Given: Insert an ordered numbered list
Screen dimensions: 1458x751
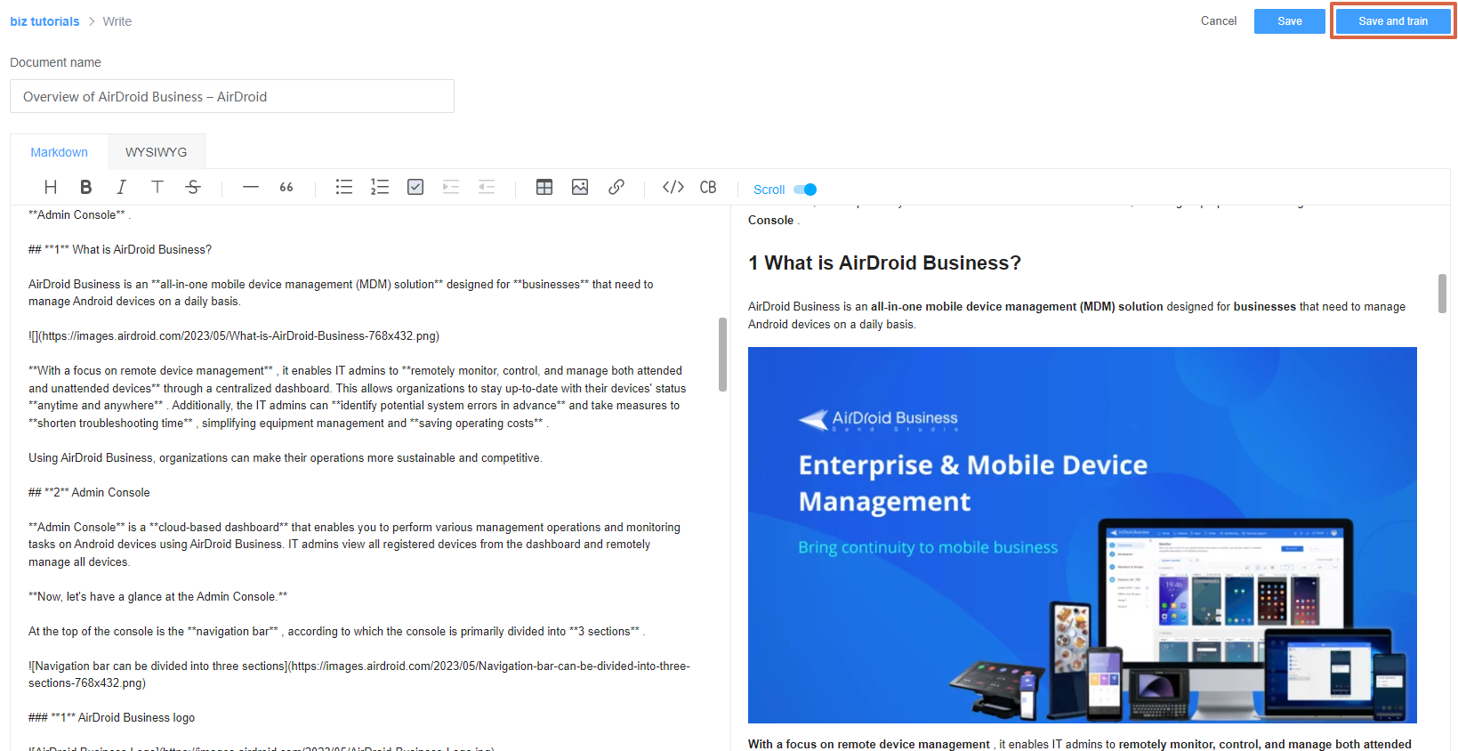Looking at the screenshot, I should click(380, 187).
